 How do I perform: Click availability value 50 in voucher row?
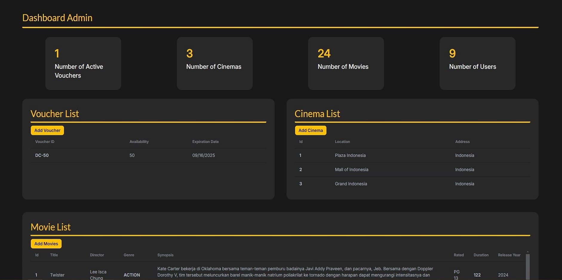[x=132, y=155]
